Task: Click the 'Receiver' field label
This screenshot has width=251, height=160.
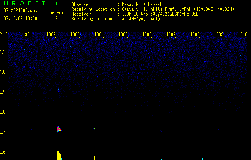Action: pyautogui.click(x=81, y=14)
